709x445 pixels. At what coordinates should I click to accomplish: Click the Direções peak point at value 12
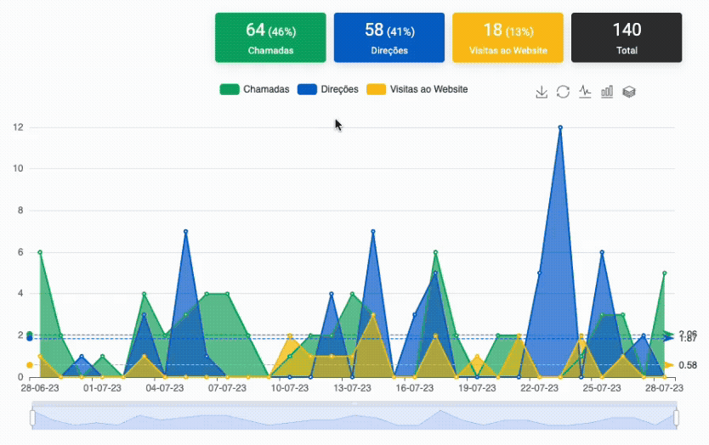560,127
